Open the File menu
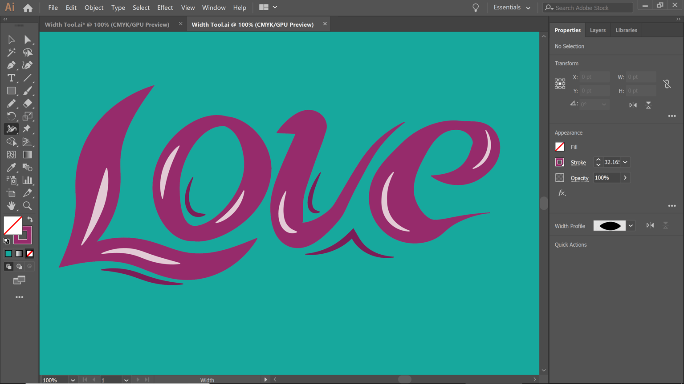 (x=53, y=8)
